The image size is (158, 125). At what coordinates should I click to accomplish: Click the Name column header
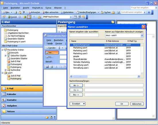coord(87,41)
